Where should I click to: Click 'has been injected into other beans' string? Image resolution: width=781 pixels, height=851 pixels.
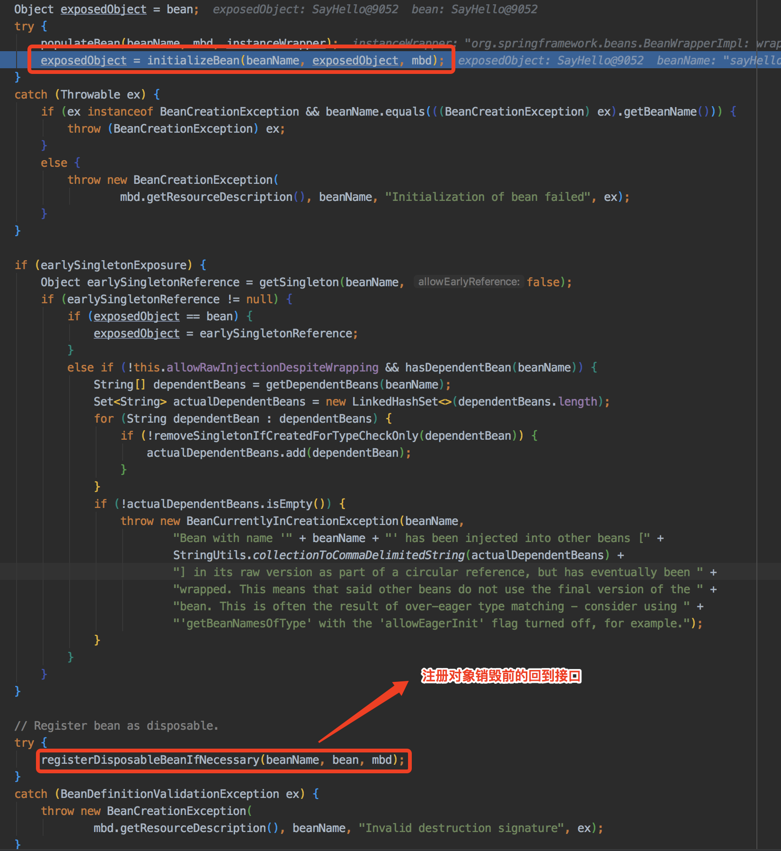(x=517, y=538)
